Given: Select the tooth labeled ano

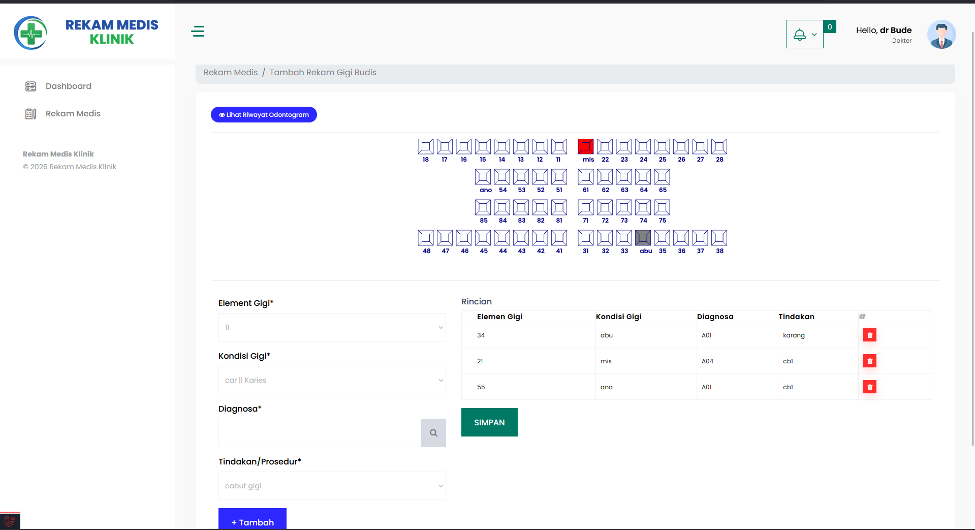Looking at the screenshot, I should [x=483, y=177].
